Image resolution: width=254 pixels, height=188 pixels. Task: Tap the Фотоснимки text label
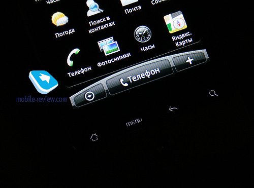[114, 59]
